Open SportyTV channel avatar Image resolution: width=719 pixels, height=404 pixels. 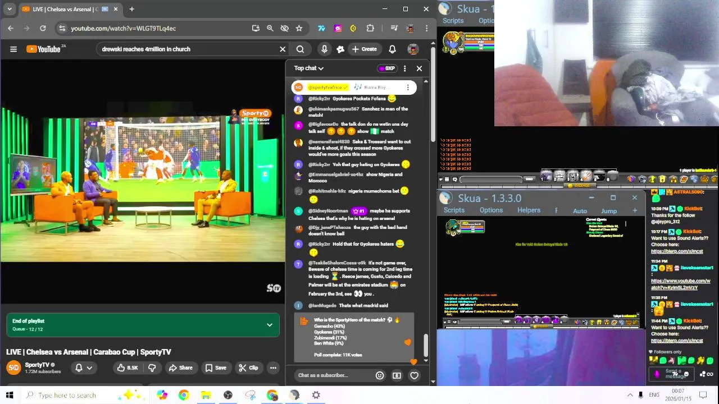coord(13,368)
